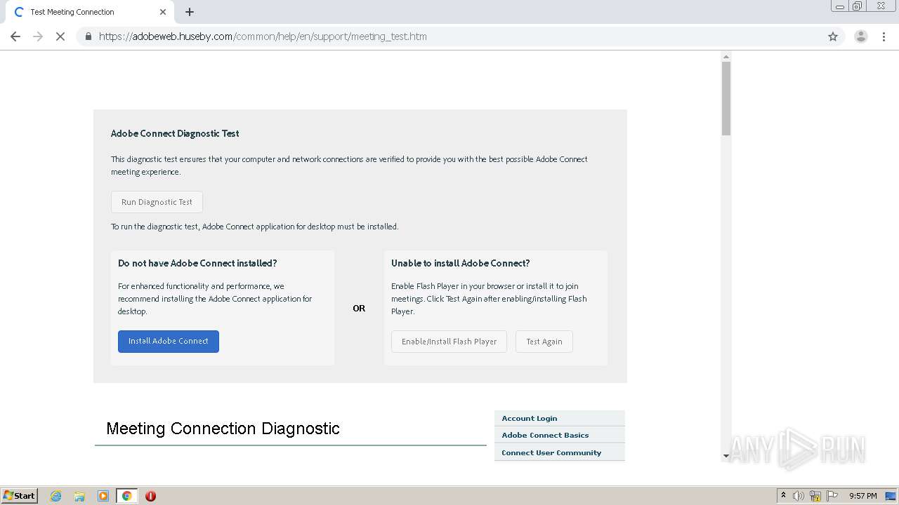899x505 pixels.
Task: Launch Internet Explorer from the taskbar
Action: click(x=56, y=496)
